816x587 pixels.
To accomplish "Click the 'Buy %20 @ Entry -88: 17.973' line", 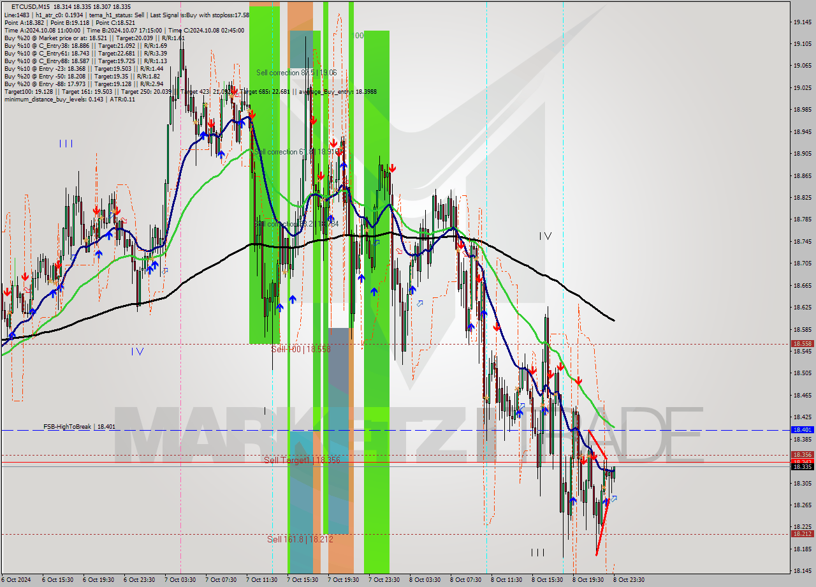I will click(84, 84).
